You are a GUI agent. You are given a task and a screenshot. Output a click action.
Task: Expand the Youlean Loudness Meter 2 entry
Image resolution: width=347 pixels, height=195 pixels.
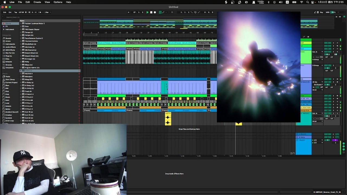(x=21, y=24)
